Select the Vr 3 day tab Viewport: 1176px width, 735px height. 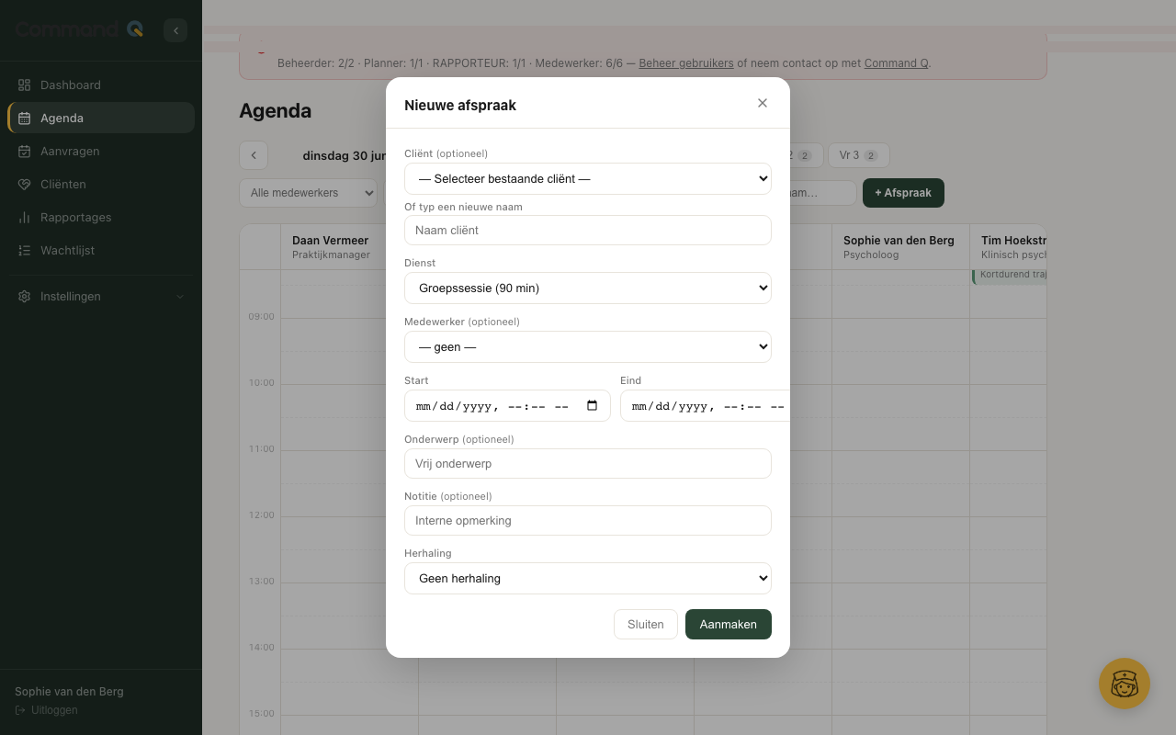point(858,155)
